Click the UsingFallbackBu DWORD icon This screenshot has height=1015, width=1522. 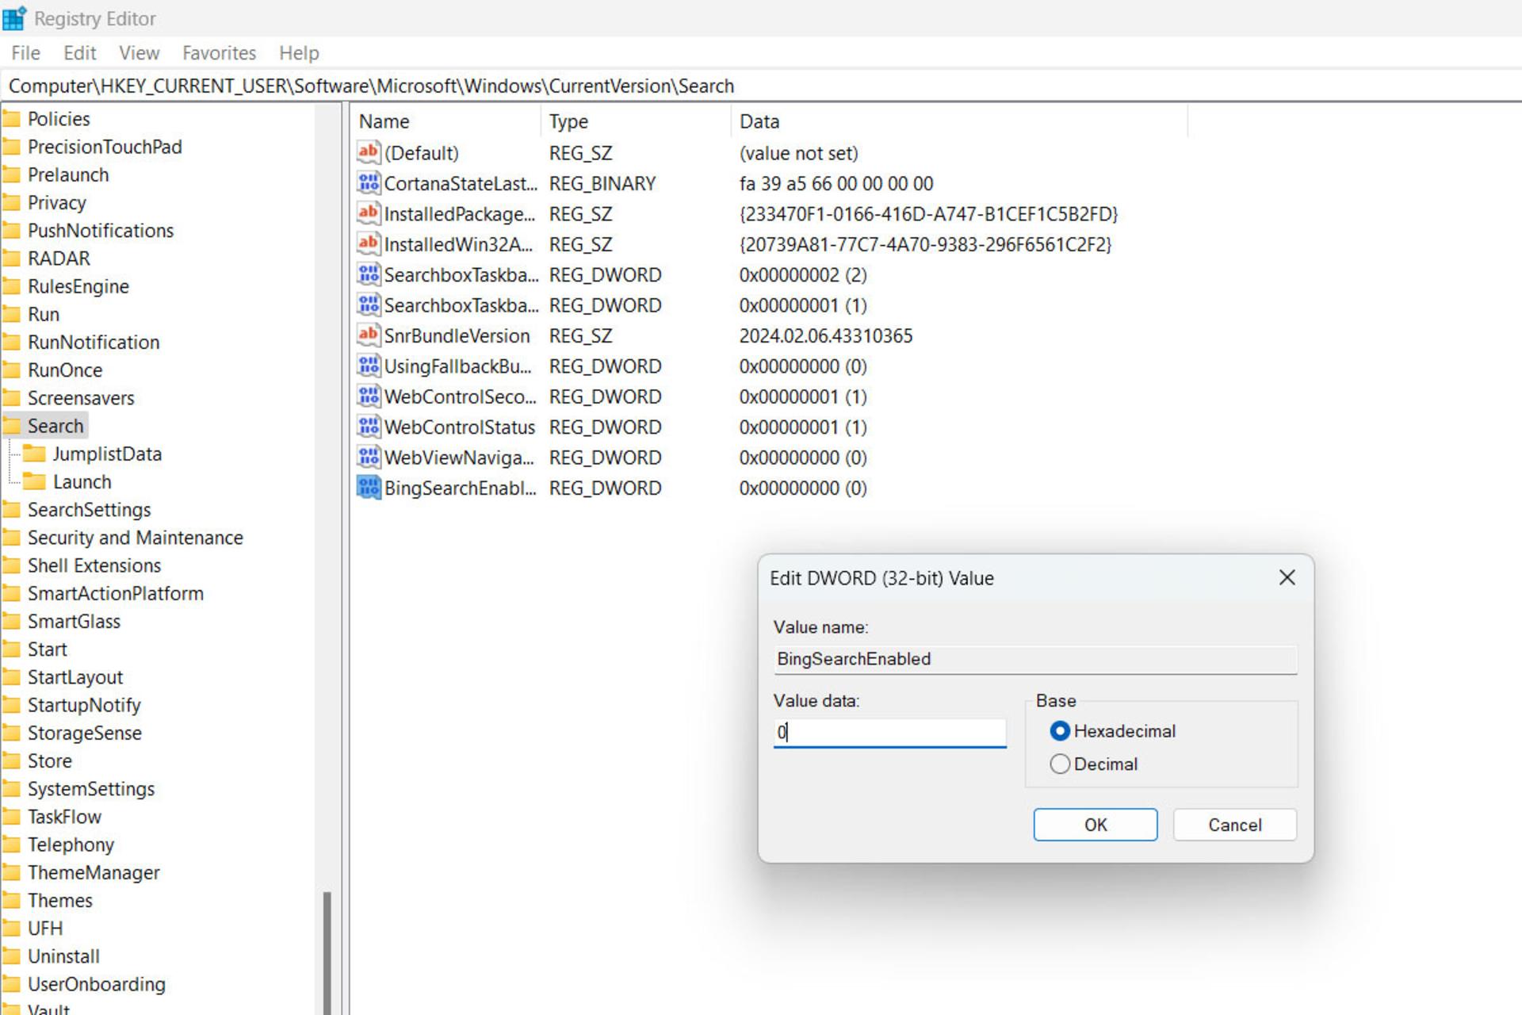[x=368, y=366]
